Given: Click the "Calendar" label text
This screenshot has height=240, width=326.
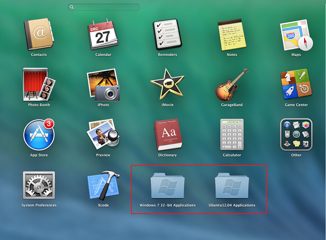Looking at the screenshot, I should coord(103,55).
